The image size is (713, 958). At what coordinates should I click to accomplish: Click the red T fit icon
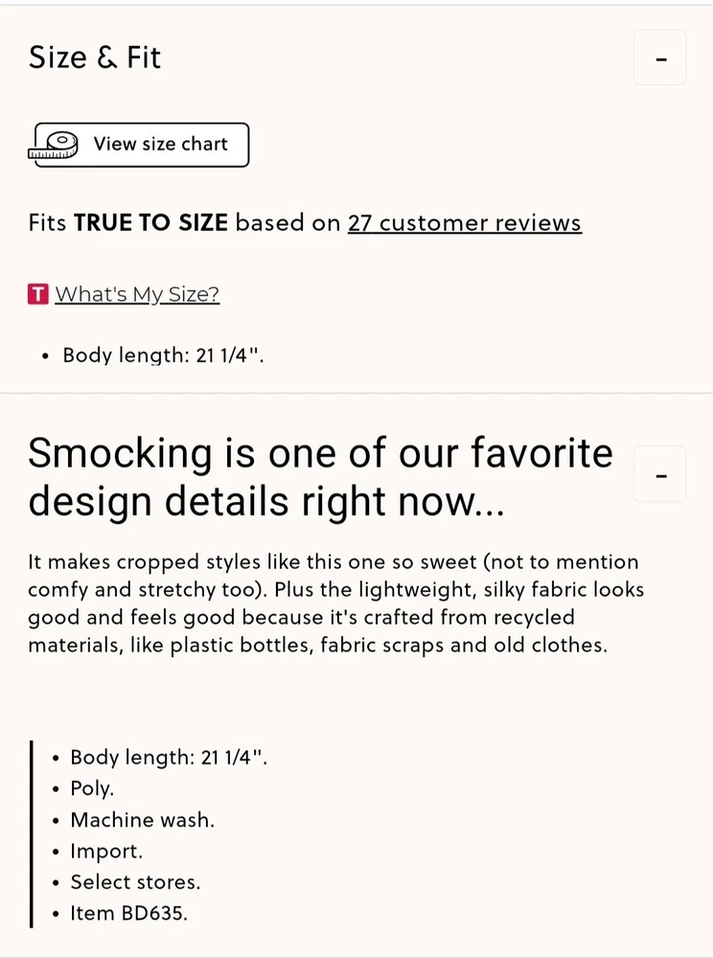(x=37, y=294)
